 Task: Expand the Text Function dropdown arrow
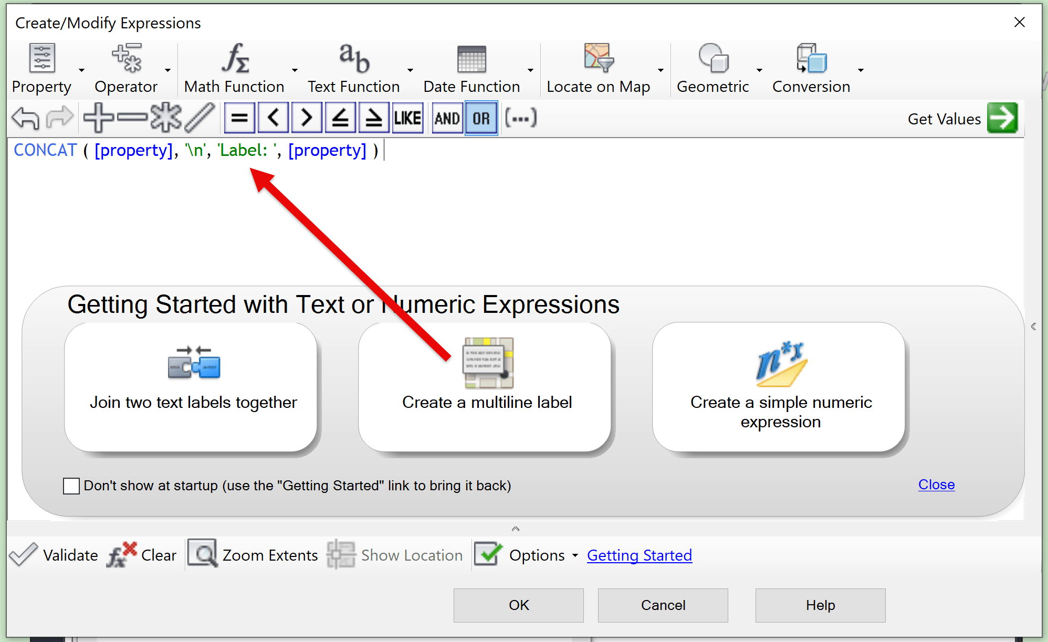tap(410, 70)
